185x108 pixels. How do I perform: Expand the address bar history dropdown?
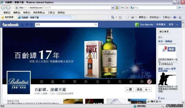pyautogui.click(x=112, y=8)
